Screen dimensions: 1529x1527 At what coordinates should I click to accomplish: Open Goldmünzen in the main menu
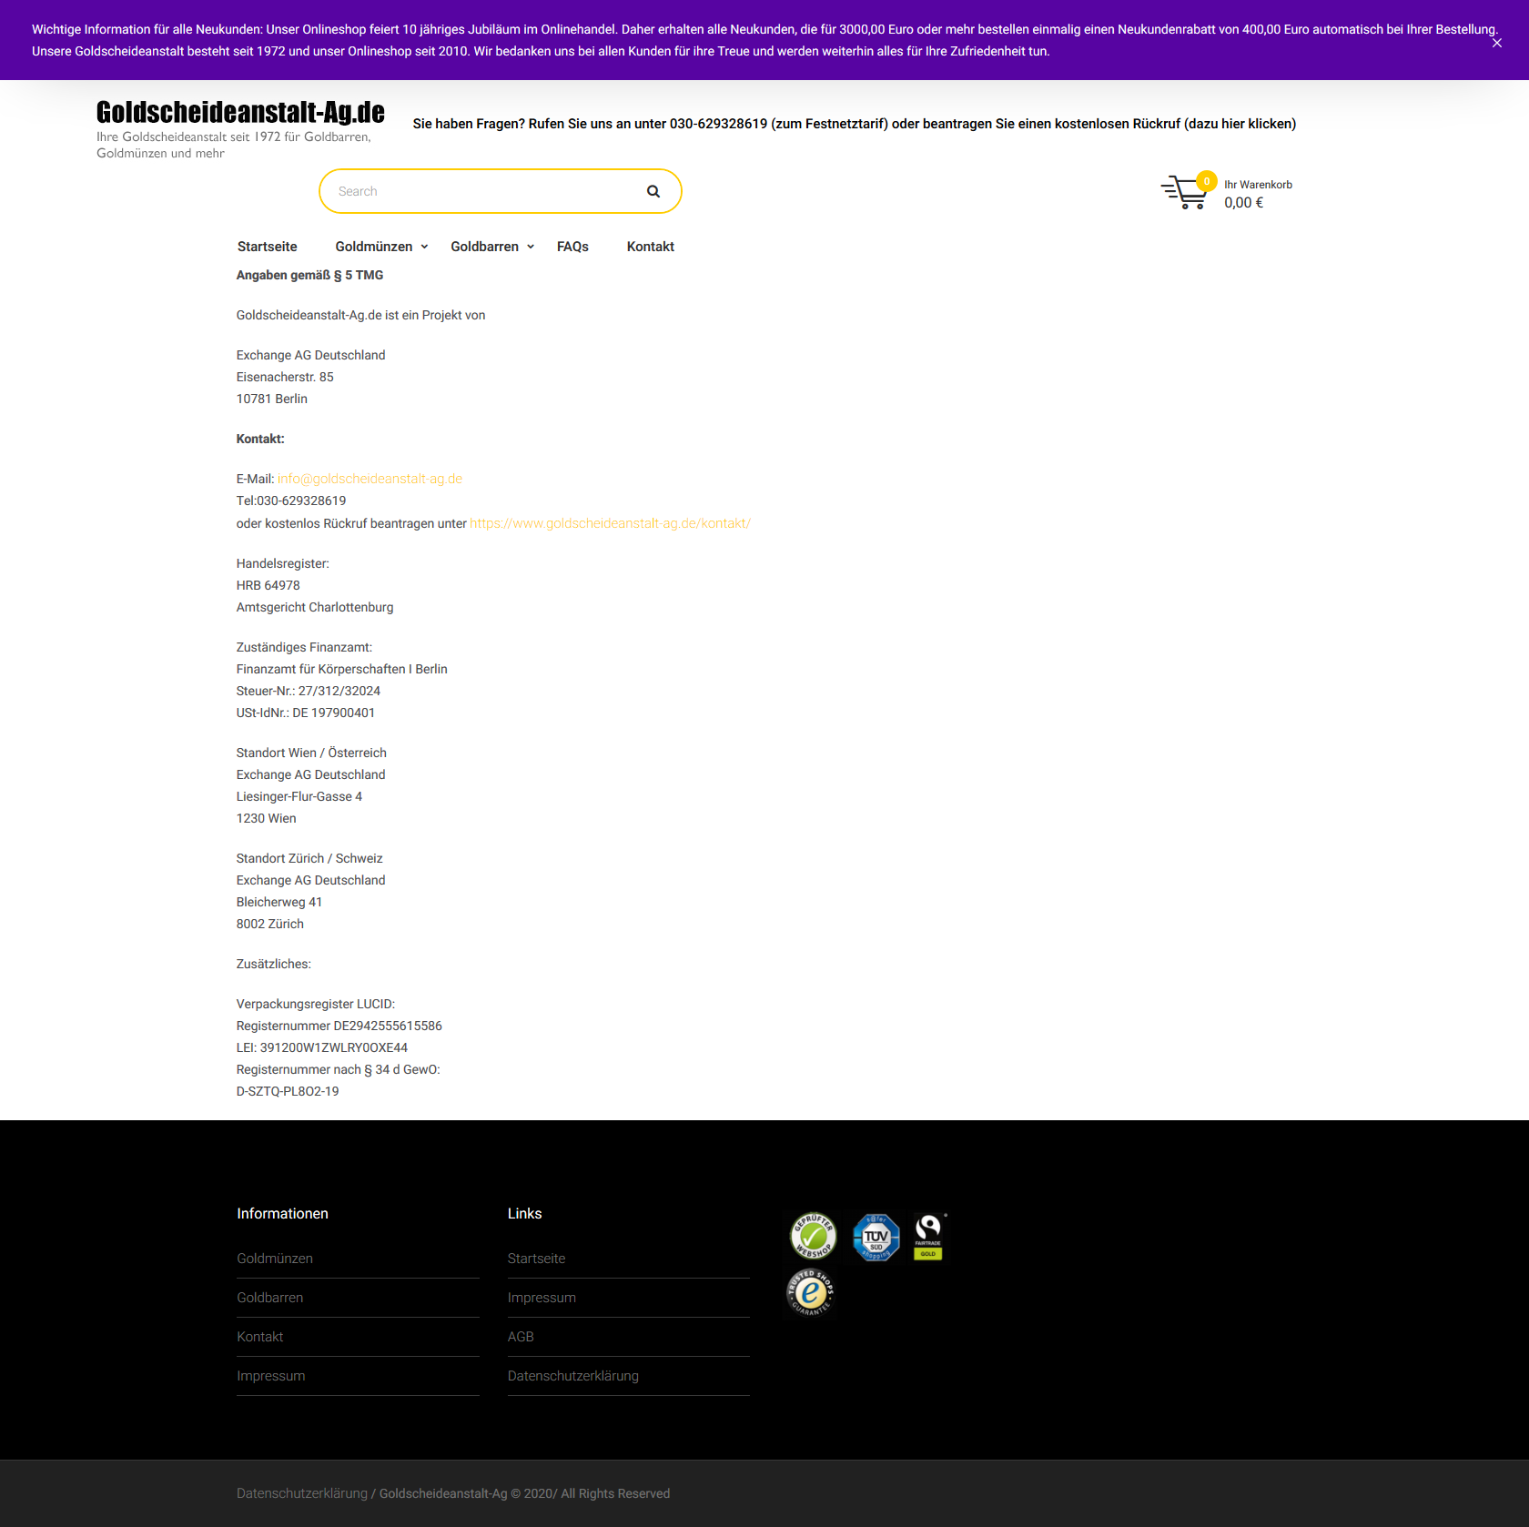(x=374, y=247)
